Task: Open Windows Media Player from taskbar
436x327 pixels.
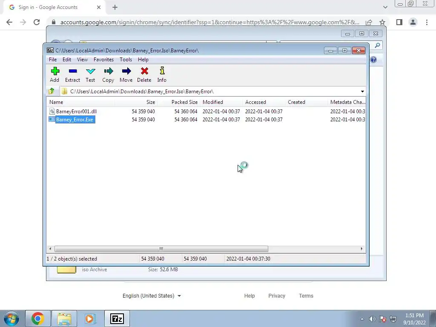Action: pyautogui.click(x=90, y=318)
